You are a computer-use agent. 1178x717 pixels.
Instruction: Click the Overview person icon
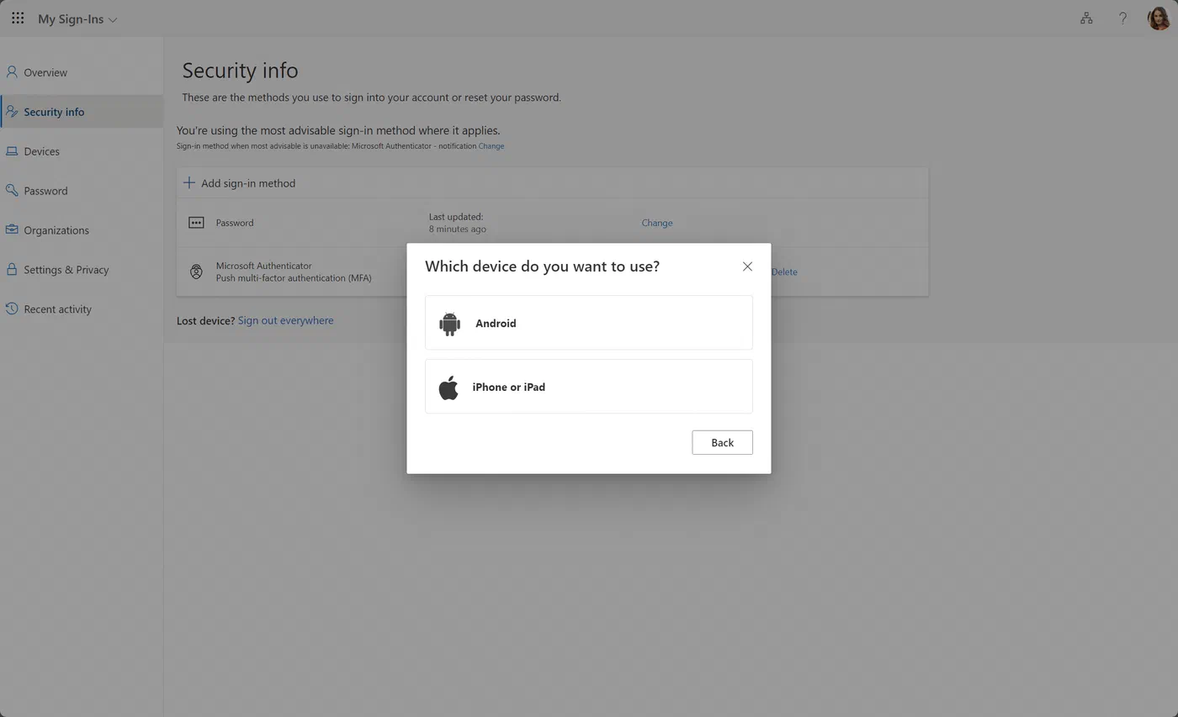(12, 72)
